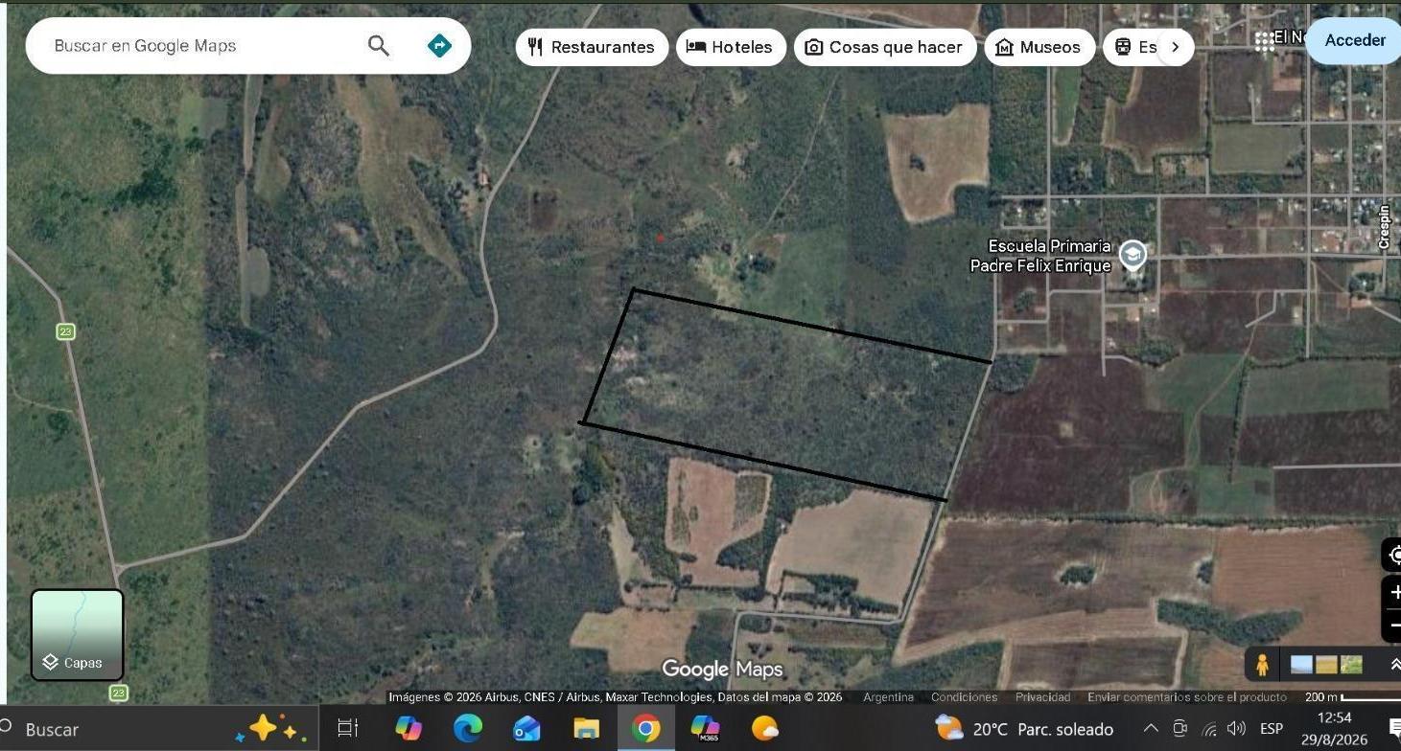The height and width of the screenshot is (751, 1401).
Task: Open the Condiciones link
Action: (x=964, y=697)
